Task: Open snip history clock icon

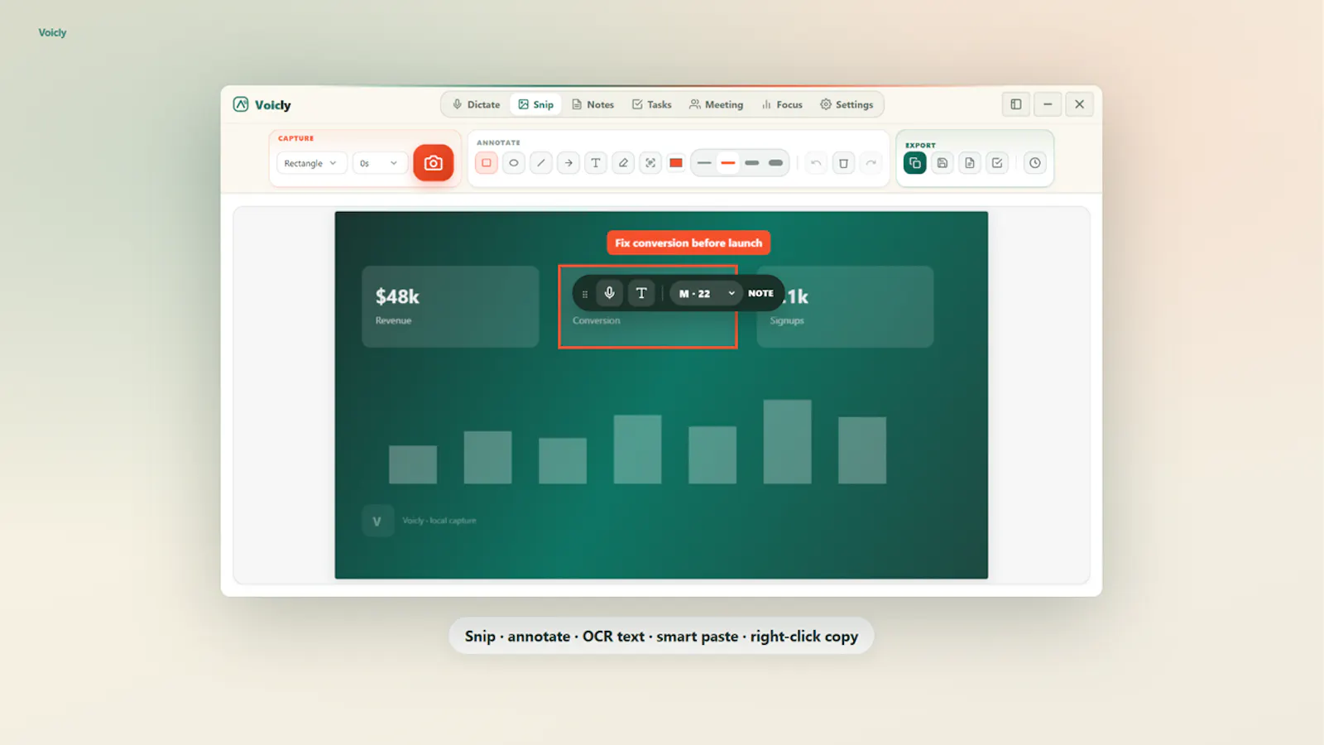Action: pyautogui.click(x=1035, y=163)
